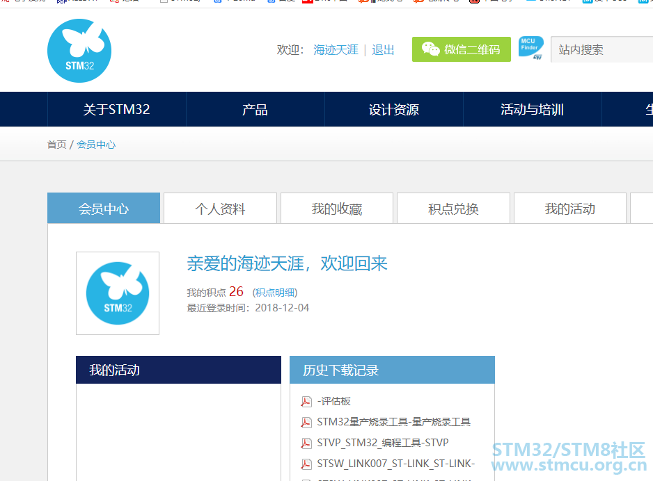The height and width of the screenshot is (481, 653).
Task: Open the MCU Finder icon
Action: point(531,48)
